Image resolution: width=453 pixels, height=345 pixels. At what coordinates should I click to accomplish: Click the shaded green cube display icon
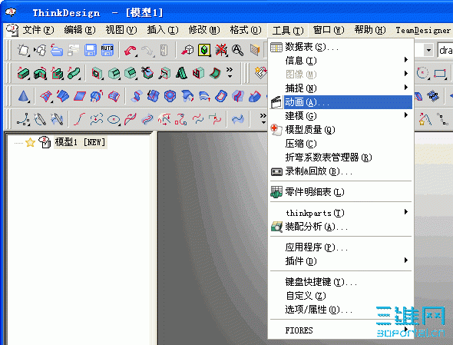[x=204, y=50]
